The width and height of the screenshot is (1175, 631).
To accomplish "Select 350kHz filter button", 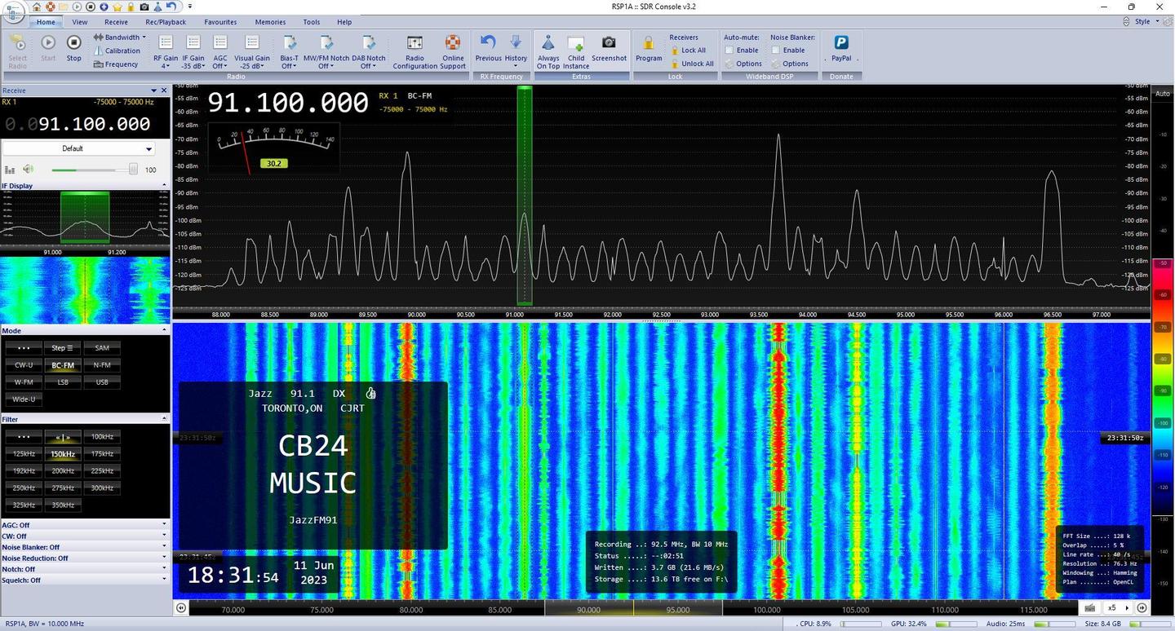I will pos(63,505).
